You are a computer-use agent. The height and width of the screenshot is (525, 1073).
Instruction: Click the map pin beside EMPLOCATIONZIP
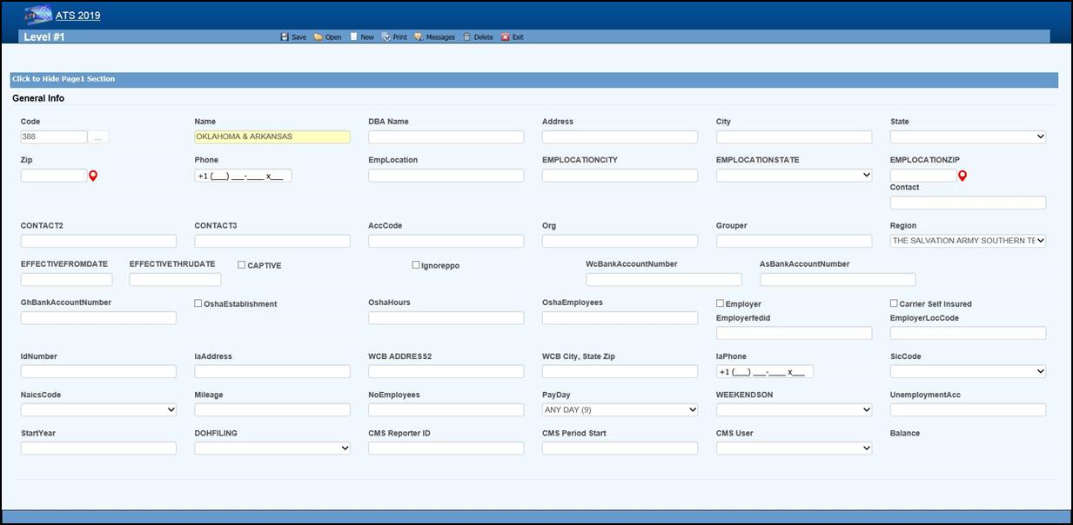[x=962, y=176]
